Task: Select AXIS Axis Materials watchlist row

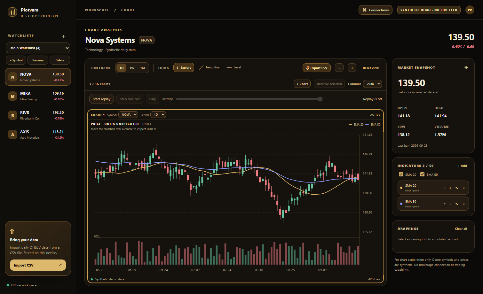Action: (38, 135)
